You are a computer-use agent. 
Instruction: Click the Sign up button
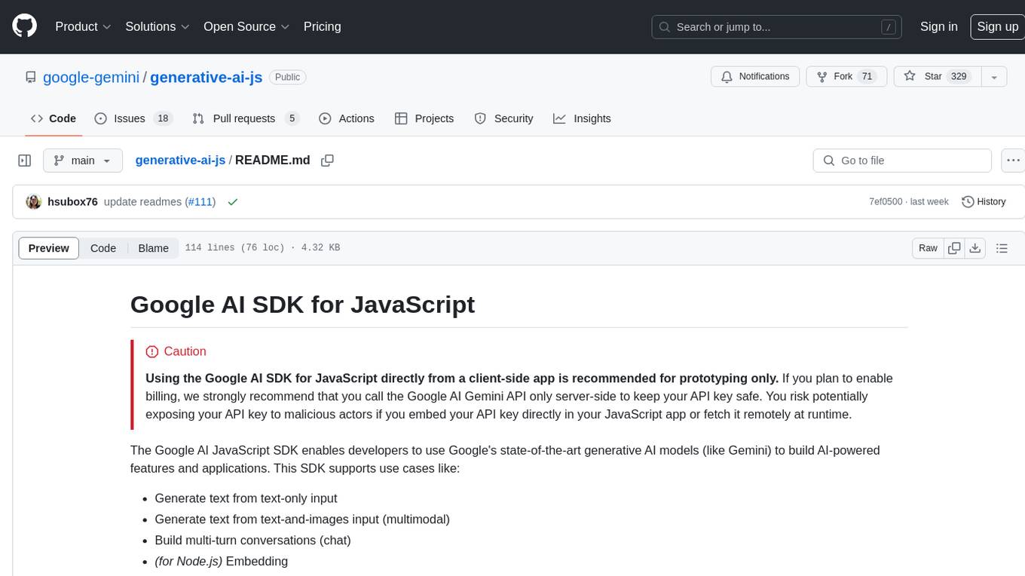[x=997, y=26]
